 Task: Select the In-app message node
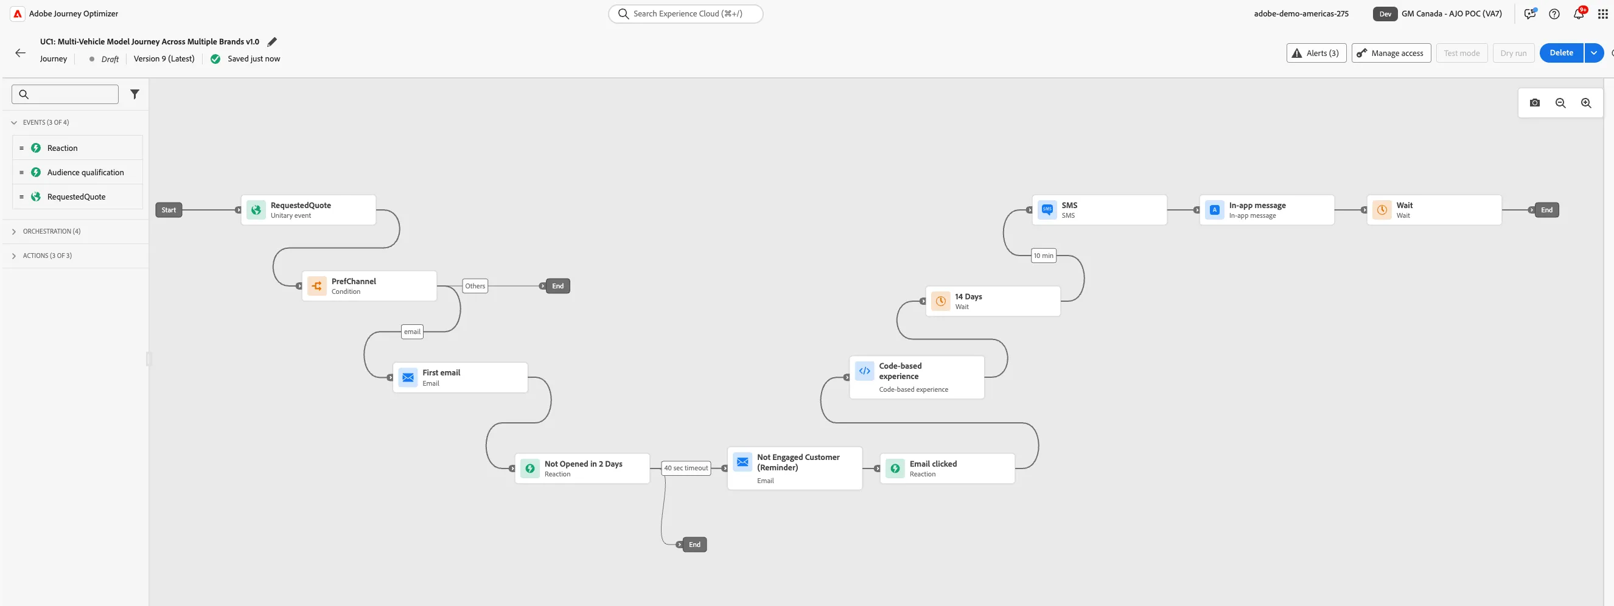point(1267,210)
